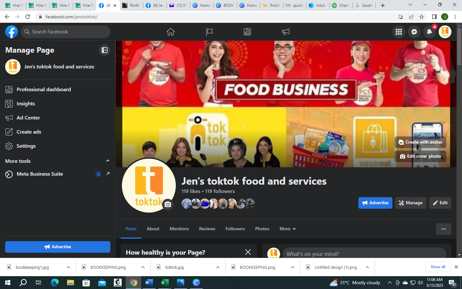Viewport: 462px width, 289px height.
Task: Reload the page
Action: (x=28, y=17)
